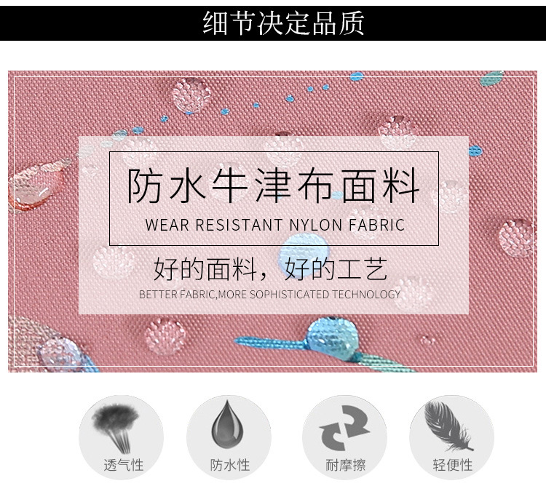Click the 防水性 label
546x486 pixels.
230,465
